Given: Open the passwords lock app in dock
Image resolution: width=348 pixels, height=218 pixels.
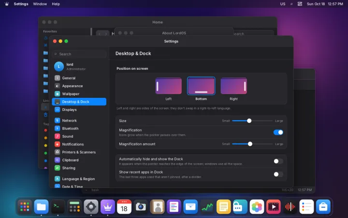Looking at the screenshot, I should [240, 207].
